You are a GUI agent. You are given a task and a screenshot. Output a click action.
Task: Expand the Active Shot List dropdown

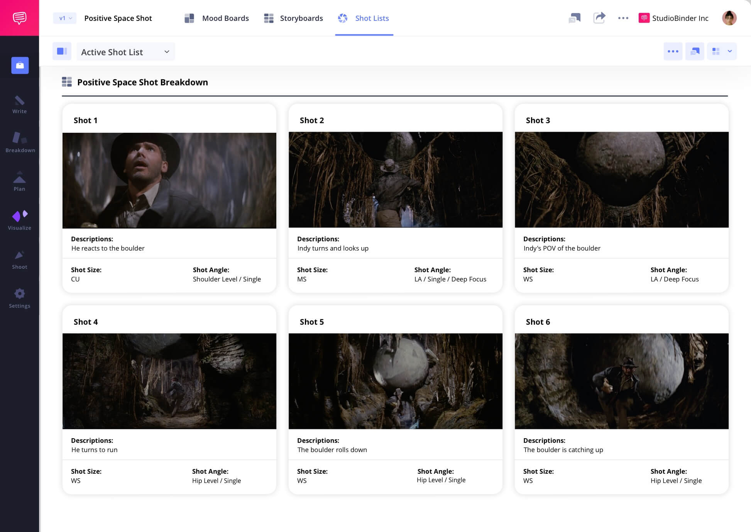[x=125, y=51]
